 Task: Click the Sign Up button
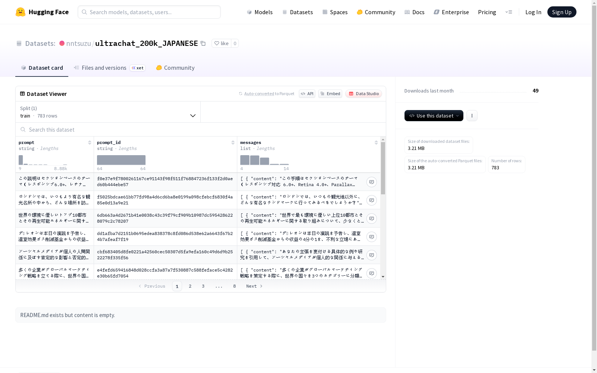point(562,12)
